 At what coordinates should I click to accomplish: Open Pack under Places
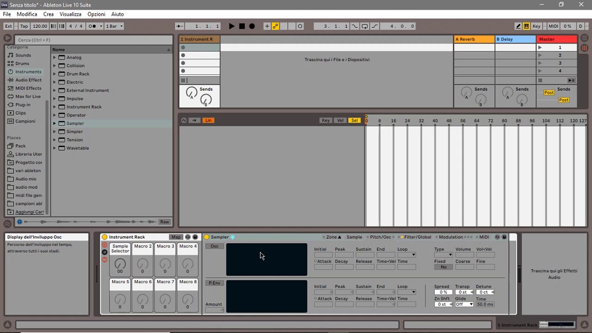tap(20, 146)
